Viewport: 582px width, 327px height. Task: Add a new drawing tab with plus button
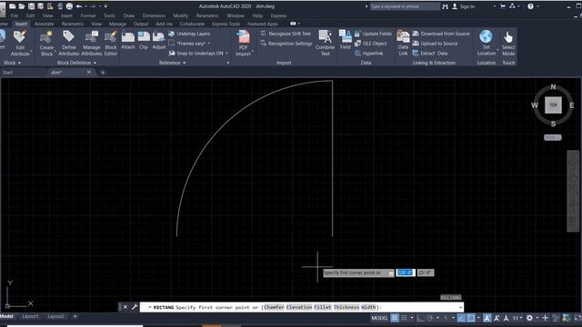[103, 73]
